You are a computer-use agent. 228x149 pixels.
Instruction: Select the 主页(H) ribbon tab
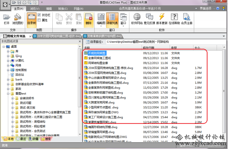tap(19, 9)
